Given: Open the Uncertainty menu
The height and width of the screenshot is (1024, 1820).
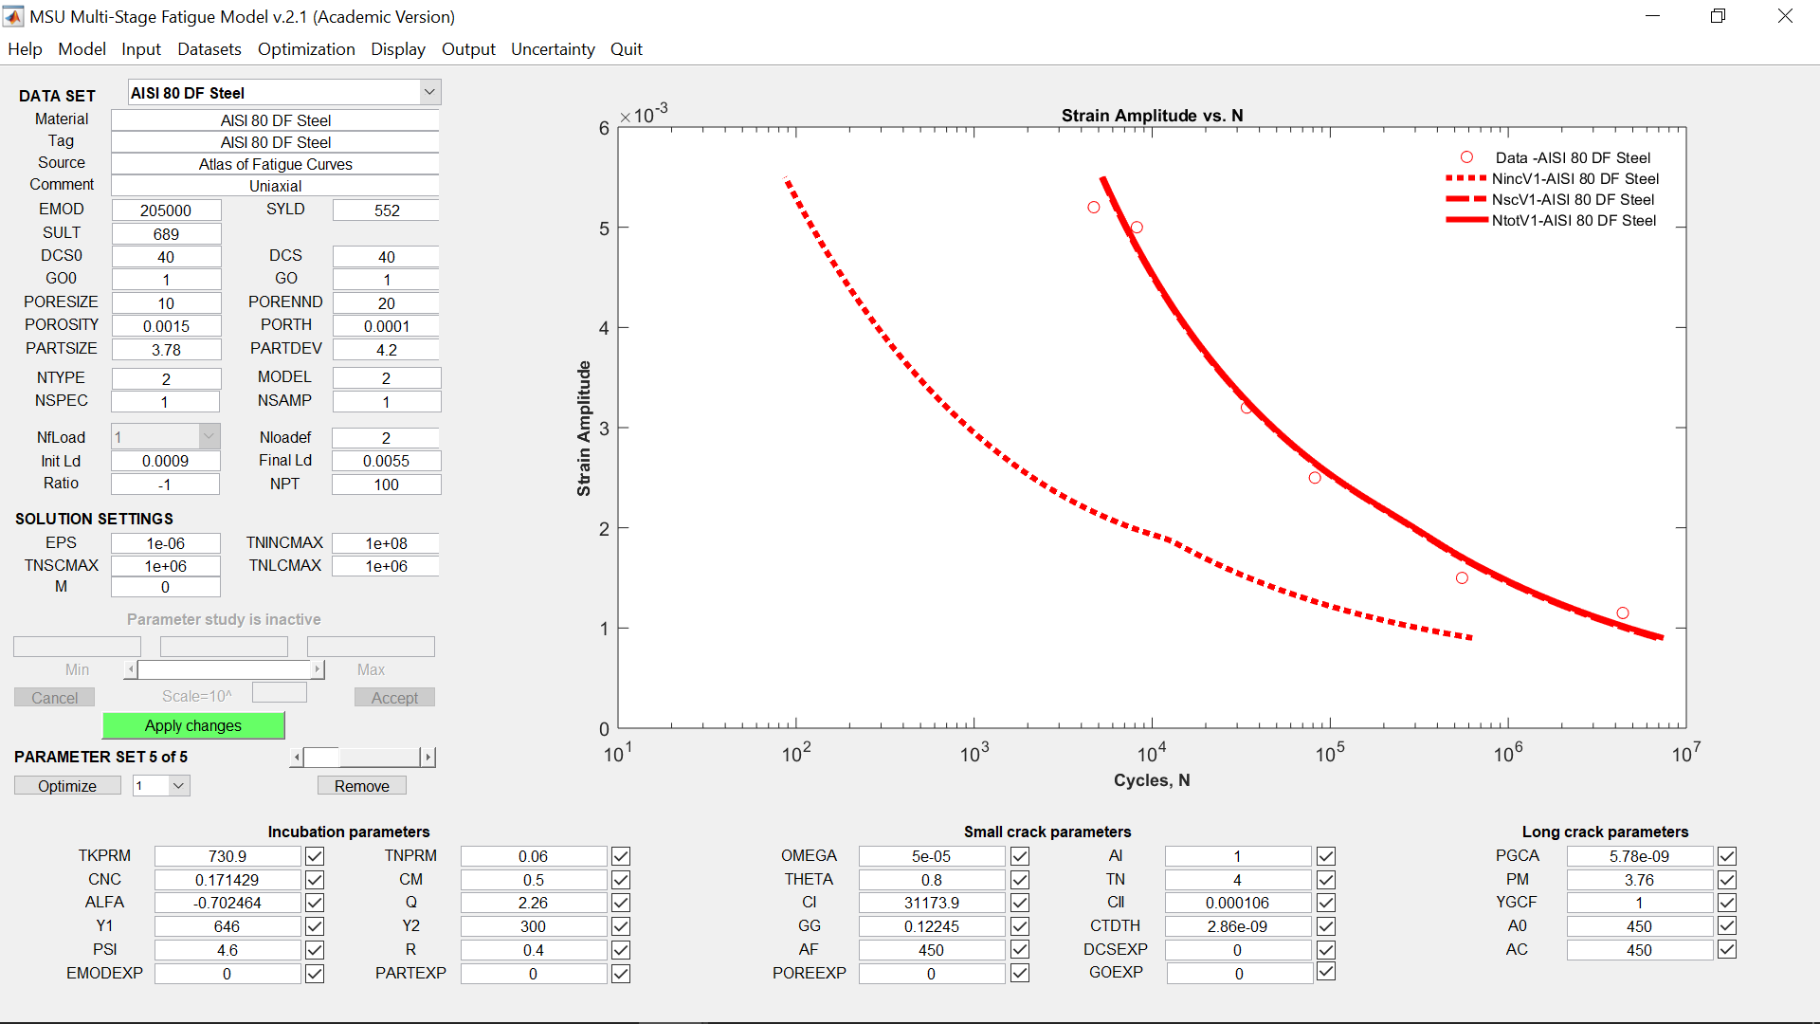Looking at the screenshot, I should pyautogui.click(x=552, y=49).
